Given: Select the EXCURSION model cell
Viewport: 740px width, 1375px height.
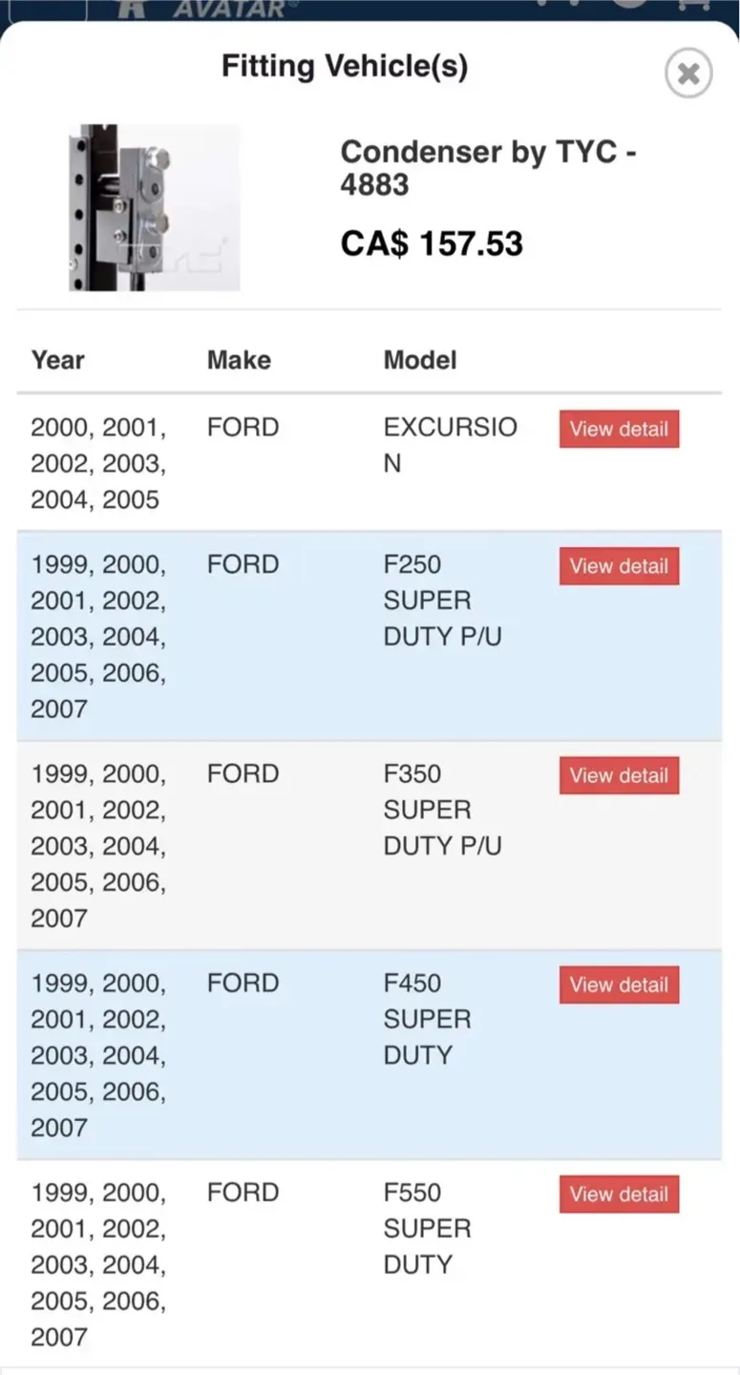Looking at the screenshot, I should pyautogui.click(x=450, y=445).
